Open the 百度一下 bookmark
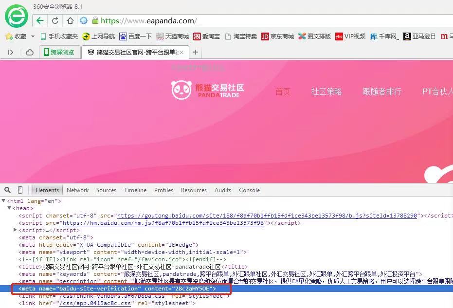 135,36
